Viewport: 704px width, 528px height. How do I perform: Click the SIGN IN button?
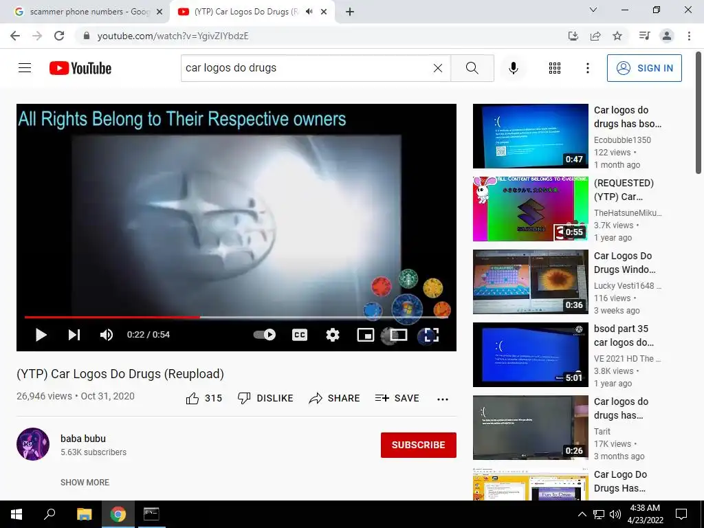[644, 68]
